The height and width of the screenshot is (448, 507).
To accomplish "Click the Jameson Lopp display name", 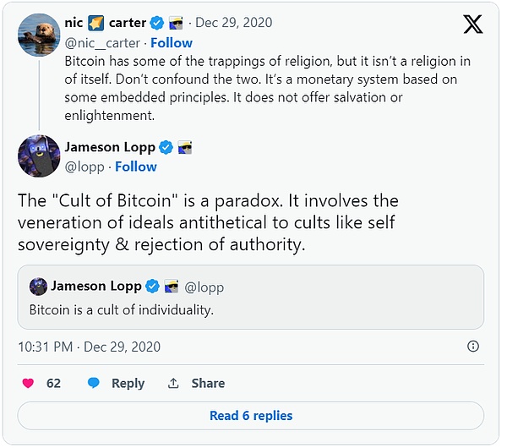I will [x=110, y=148].
